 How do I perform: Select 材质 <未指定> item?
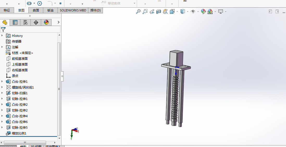point(22,53)
